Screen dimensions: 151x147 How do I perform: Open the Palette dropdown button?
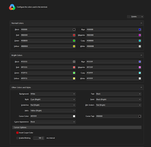tap(135, 17)
